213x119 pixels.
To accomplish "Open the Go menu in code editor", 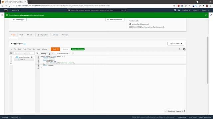I will (x=34, y=49).
